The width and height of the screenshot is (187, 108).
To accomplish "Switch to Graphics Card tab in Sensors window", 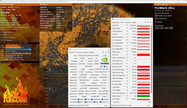I will click(x=115, y=22).
